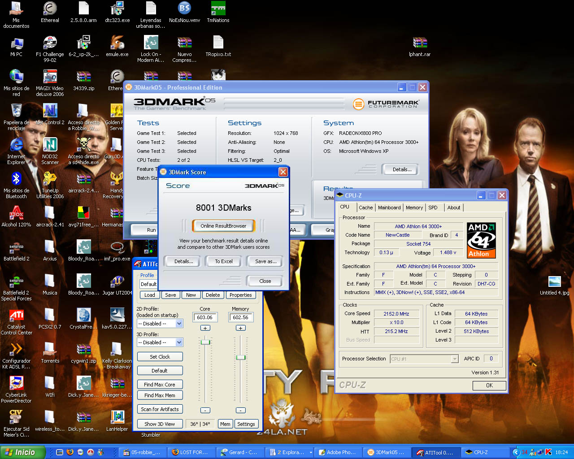
Task: Expand the 2D Profile dropdown in ATITool
Action: click(179, 324)
